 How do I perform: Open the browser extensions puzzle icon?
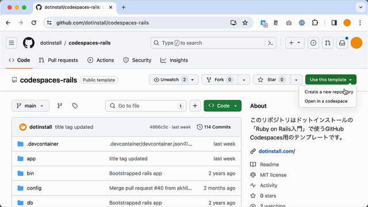315,23
